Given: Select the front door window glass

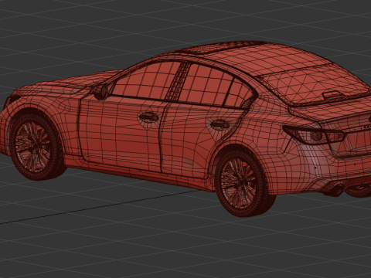Looking at the screenshot, I should tap(147, 80).
